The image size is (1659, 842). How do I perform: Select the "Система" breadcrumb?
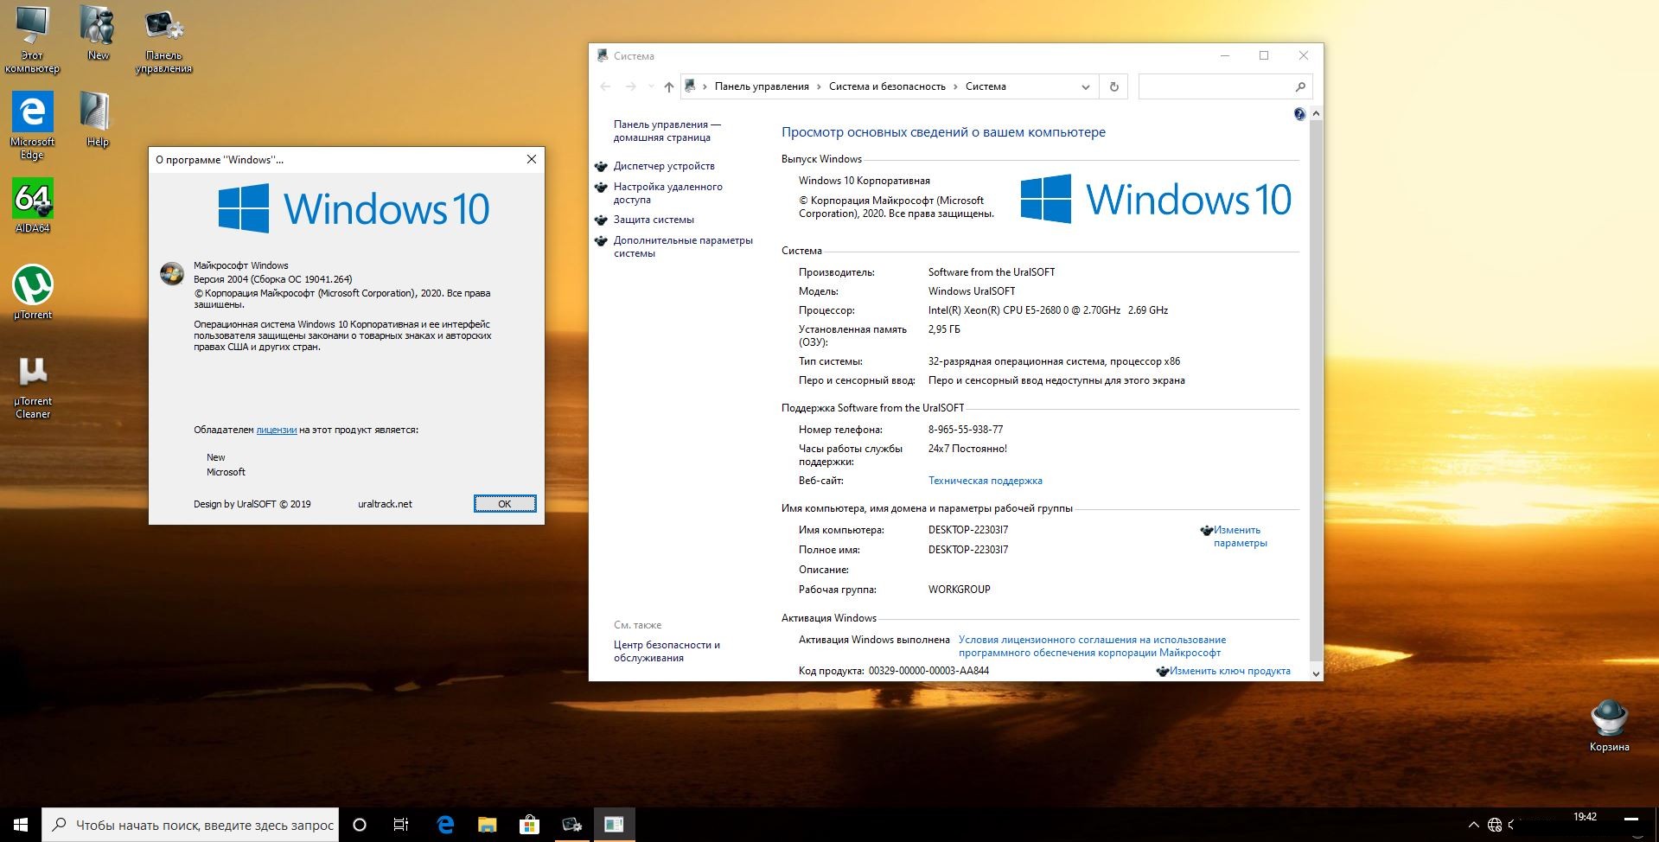tap(986, 86)
